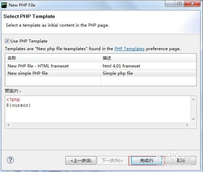Click the Simple php file description cell
Viewport: 203px width, 172px height.
click(118, 73)
